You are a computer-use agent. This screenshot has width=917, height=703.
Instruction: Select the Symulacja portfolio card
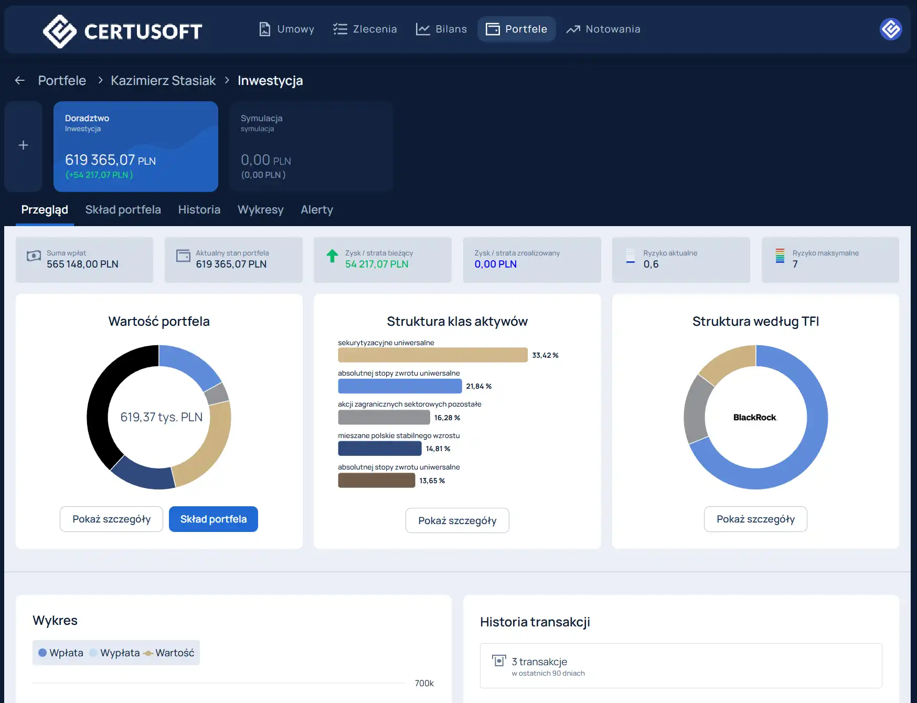(311, 146)
